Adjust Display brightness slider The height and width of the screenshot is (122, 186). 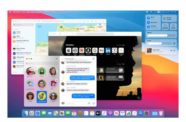pyautogui.click(x=161, y=35)
